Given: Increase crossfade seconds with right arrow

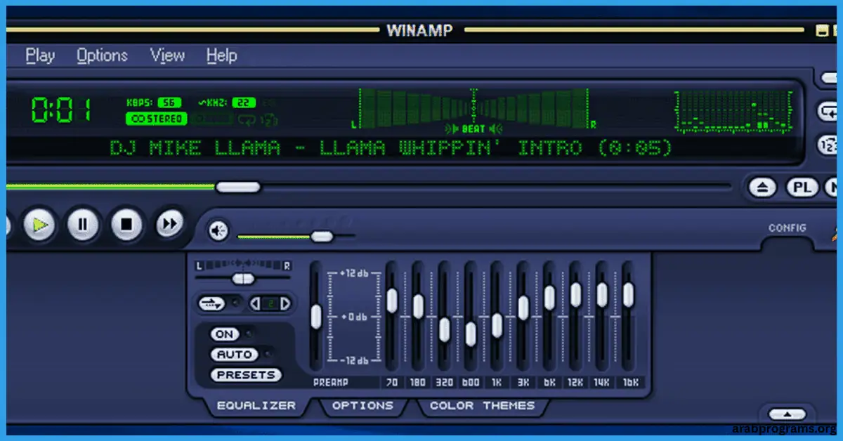Looking at the screenshot, I should [285, 303].
